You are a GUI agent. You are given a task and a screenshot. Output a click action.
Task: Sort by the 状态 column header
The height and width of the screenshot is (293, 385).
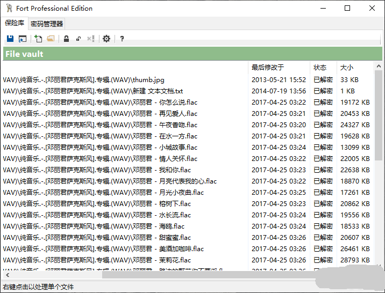320,68
